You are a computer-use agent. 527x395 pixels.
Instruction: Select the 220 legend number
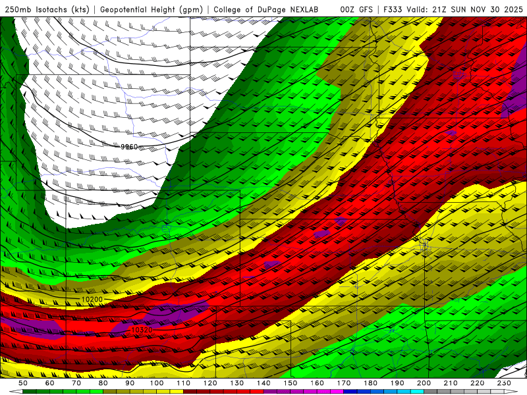[x=477, y=383]
